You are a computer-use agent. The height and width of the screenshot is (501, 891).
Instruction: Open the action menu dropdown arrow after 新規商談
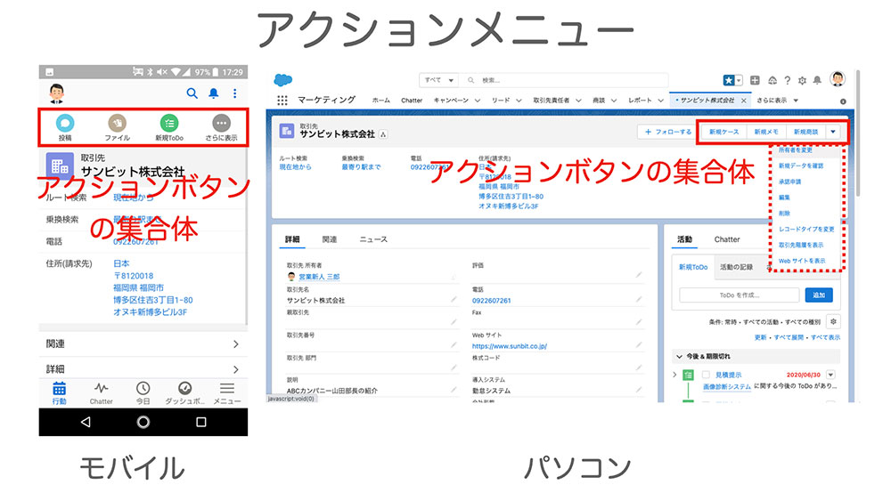[x=833, y=132]
